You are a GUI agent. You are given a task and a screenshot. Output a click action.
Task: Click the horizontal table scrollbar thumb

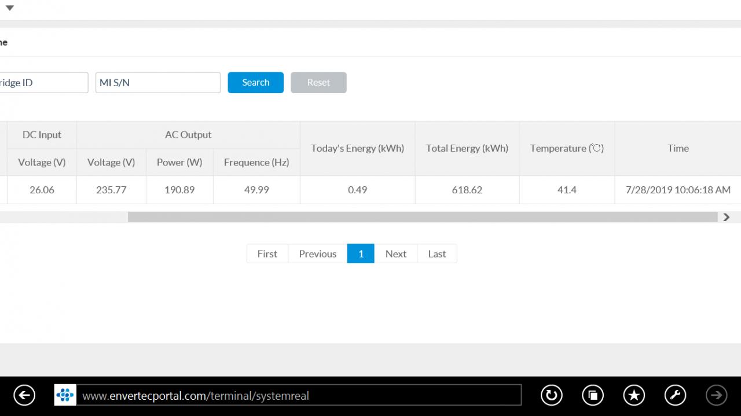click(423, 217)
